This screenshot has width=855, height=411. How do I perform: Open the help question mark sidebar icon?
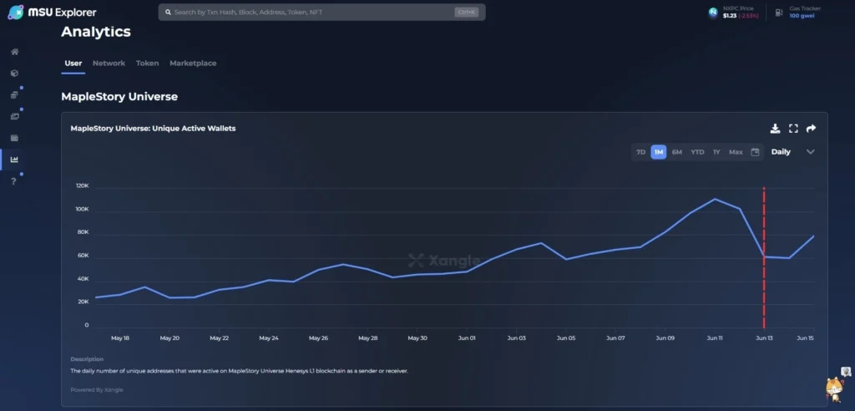coord(14,181)
